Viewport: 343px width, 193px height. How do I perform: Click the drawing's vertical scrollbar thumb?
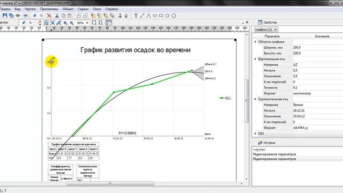247,101
